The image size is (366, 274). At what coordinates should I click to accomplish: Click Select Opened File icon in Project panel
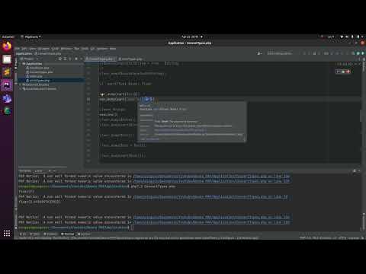pos(60,59)
